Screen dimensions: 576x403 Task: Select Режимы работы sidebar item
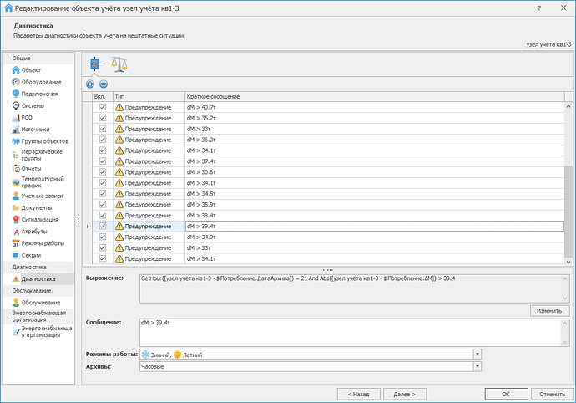(x=42, y=242)
